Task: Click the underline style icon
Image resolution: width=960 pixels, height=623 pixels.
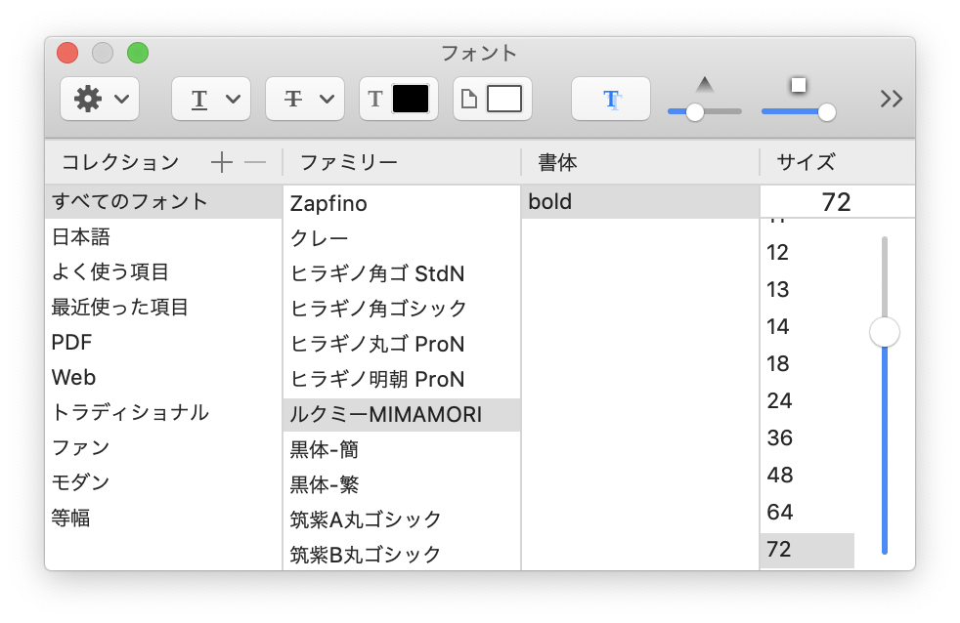Action: point(201,98)
